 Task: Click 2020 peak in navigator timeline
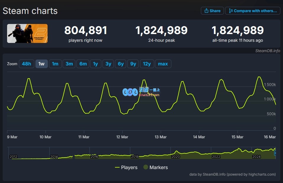tap(177, 152)
